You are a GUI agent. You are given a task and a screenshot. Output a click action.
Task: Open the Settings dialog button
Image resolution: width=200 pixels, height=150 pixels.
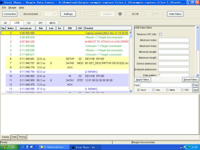(x=68, y=14)
